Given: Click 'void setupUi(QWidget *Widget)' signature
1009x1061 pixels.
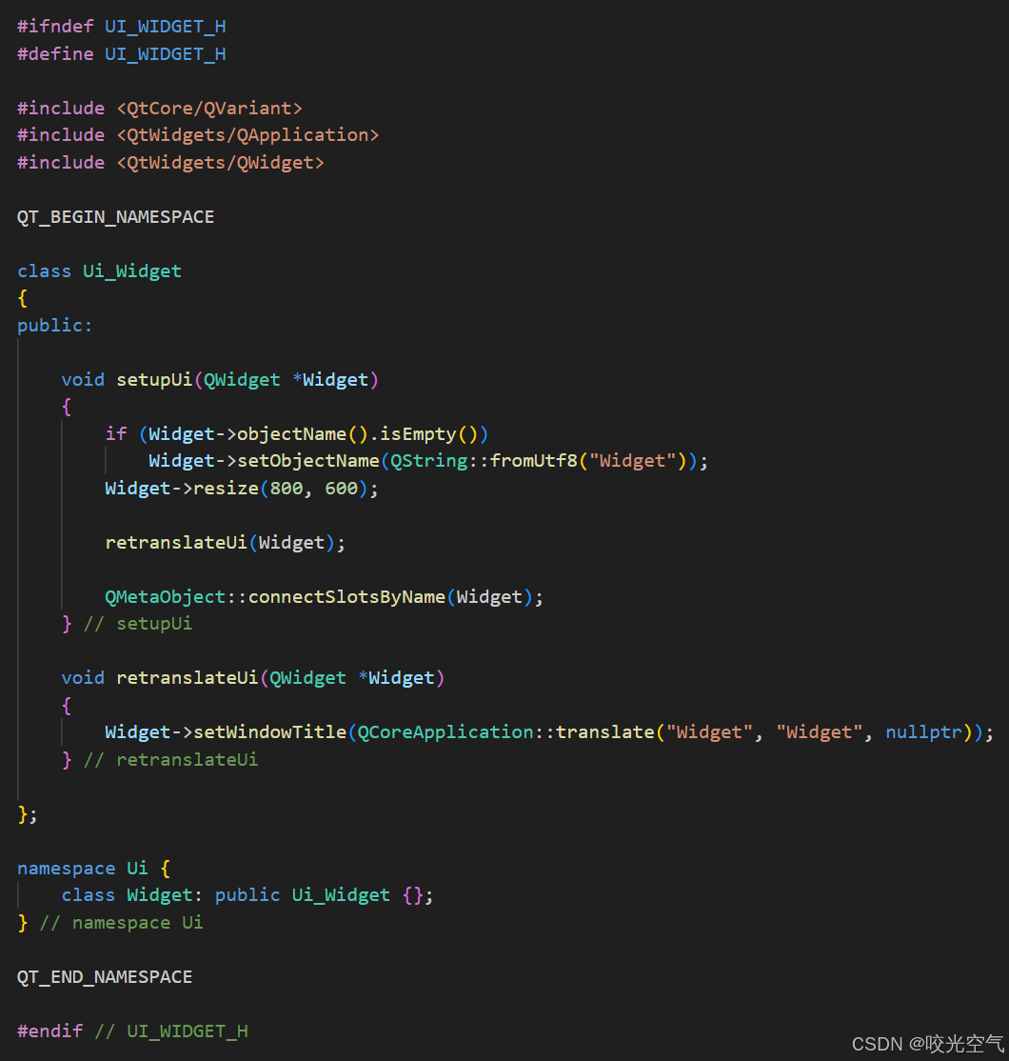Looking at the screenshot, I should [220, 380].
